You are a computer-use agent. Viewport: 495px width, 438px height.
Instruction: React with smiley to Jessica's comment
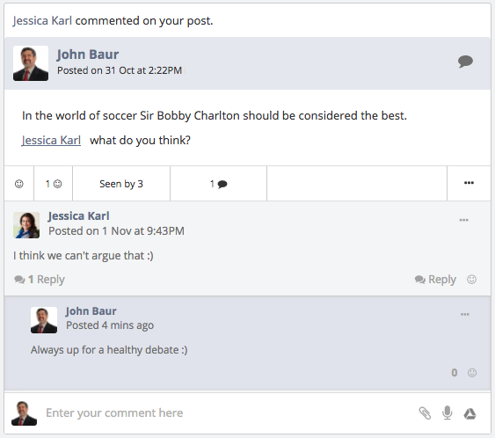[x=471, y=279]
